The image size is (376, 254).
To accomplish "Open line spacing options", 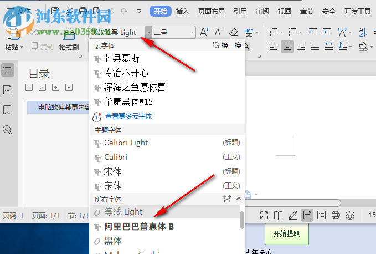I will click(343, 46).
